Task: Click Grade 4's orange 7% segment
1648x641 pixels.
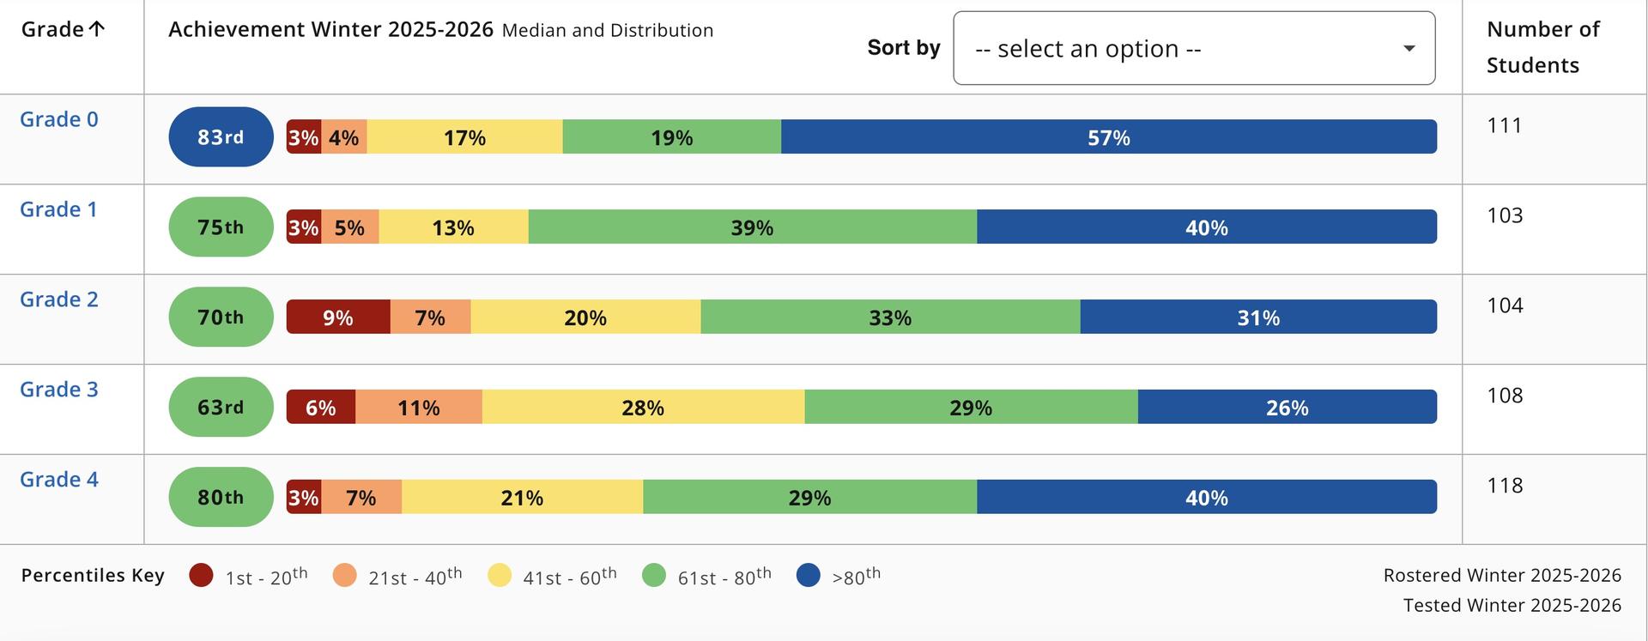Action: point(361,498)
